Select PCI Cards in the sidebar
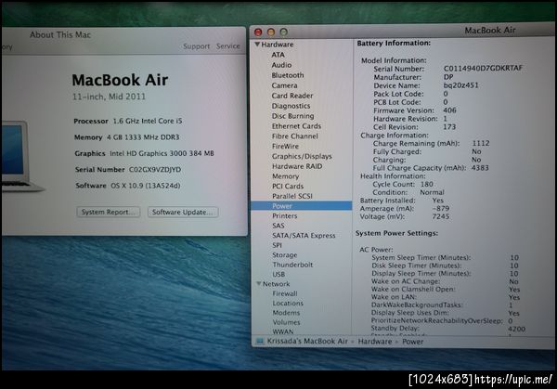 [x=288, y=187]
